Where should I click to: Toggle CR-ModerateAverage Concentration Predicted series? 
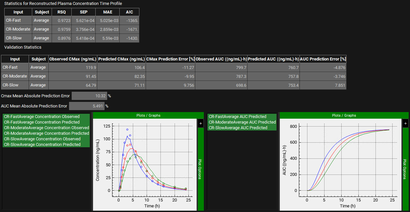(46, 133)
